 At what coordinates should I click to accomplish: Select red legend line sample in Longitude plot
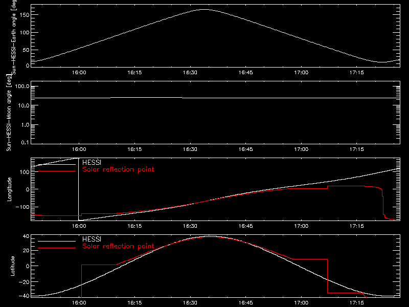click(x=57, y=171)
